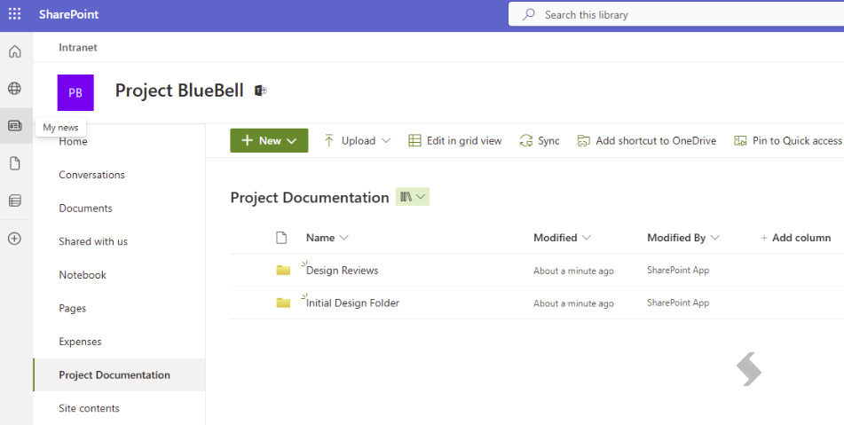The height and width of the screenshot is (425, 844).
Task: Click SharePoint App in Design Reviews row
Action: click(678, 270)
